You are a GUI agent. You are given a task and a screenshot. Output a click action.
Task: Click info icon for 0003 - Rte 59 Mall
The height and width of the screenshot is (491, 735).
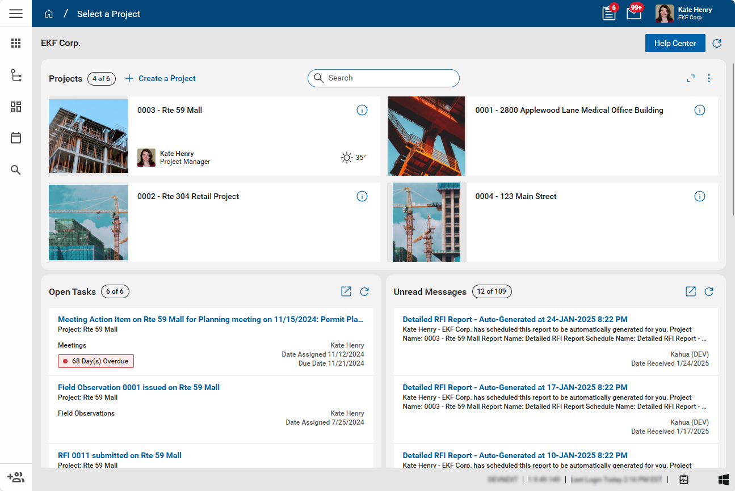(362, 111)
